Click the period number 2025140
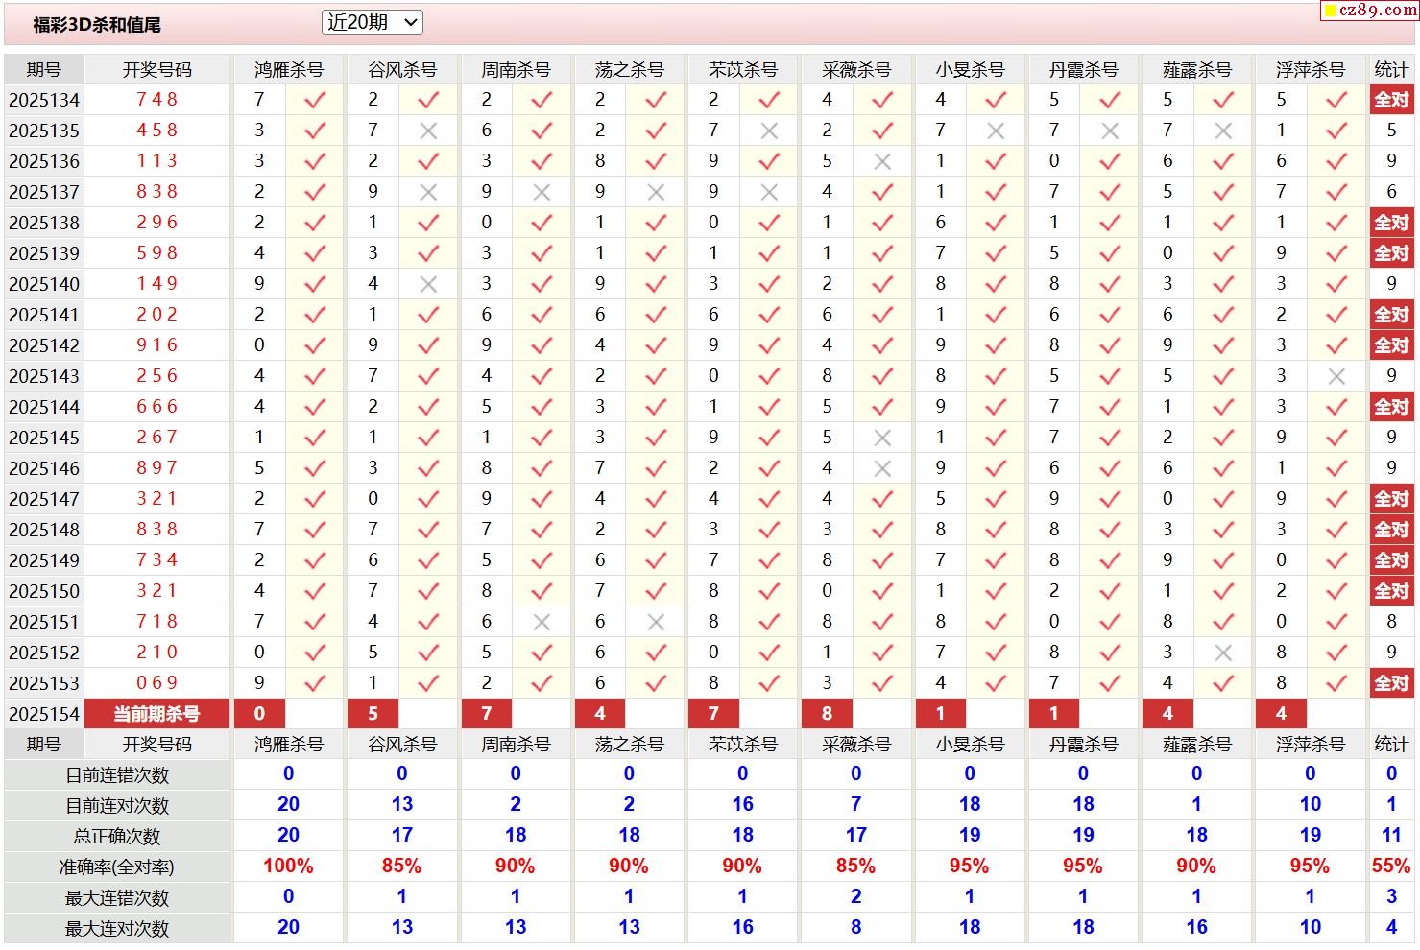Screen dimensions: 1420x950 pyautogui.click(x=44, y=284)
